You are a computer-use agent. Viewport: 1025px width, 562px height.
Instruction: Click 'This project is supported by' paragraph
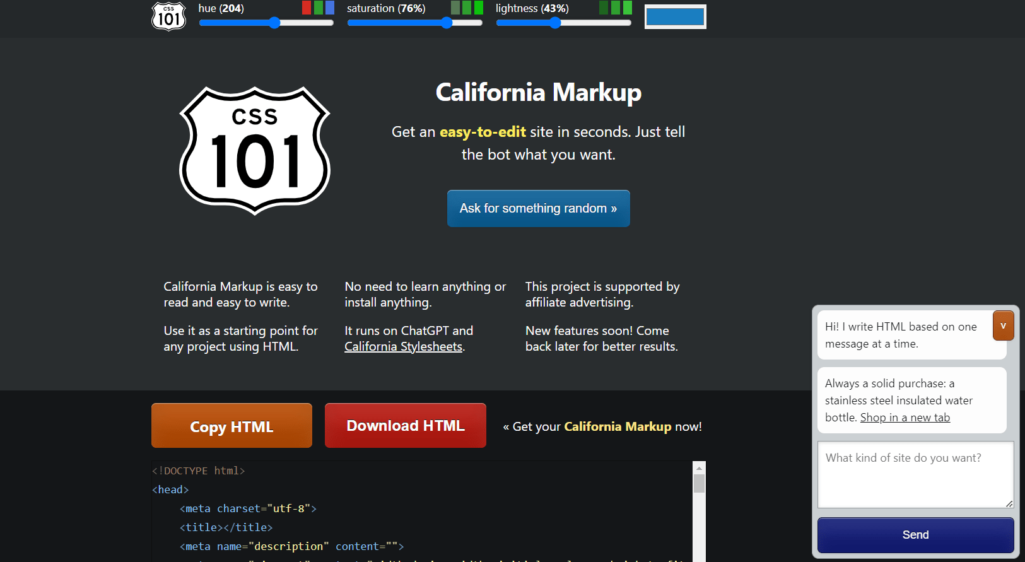tap(602, 294)
